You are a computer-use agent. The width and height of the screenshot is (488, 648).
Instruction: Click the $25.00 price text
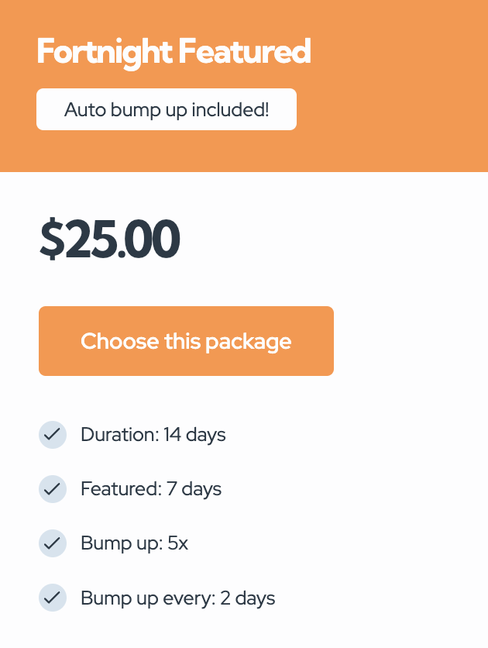(x=110, y=240)
